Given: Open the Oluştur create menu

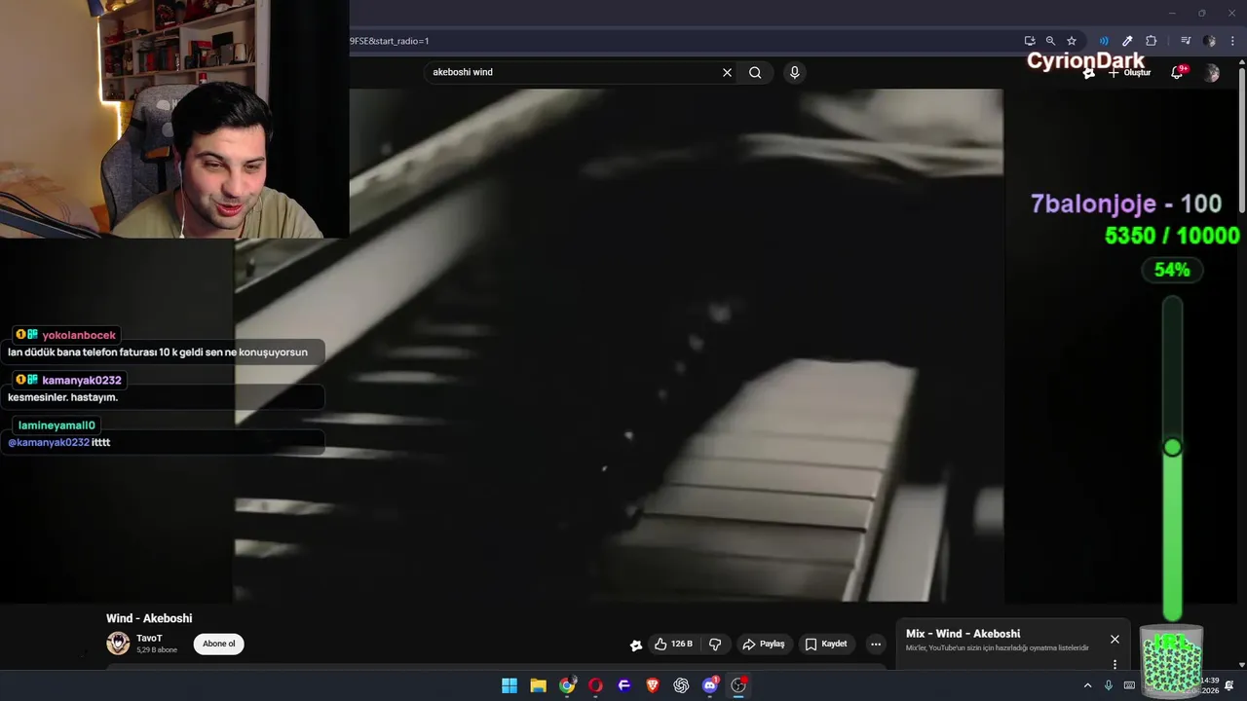Looking at the screenshot, I should coord(1130,73).
